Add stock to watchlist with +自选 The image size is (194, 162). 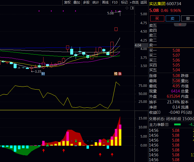click(x=134, y=2)
